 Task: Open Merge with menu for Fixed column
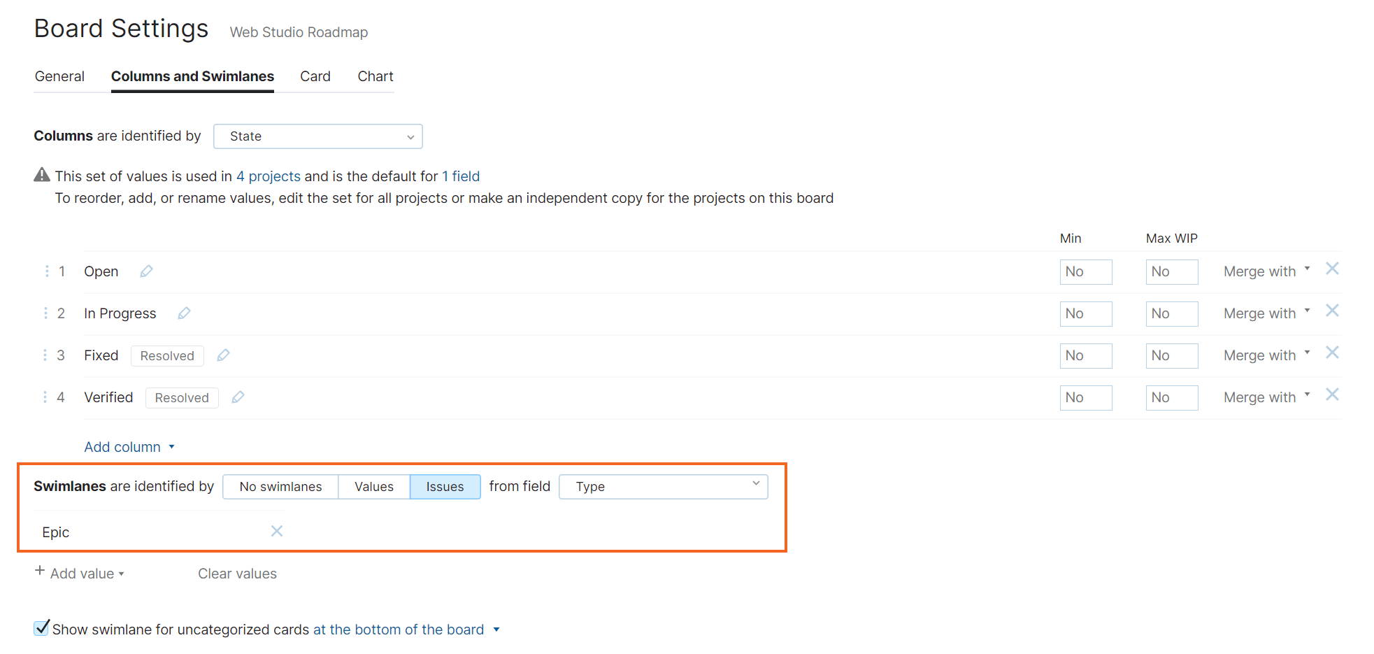(x=1266, y=355)
